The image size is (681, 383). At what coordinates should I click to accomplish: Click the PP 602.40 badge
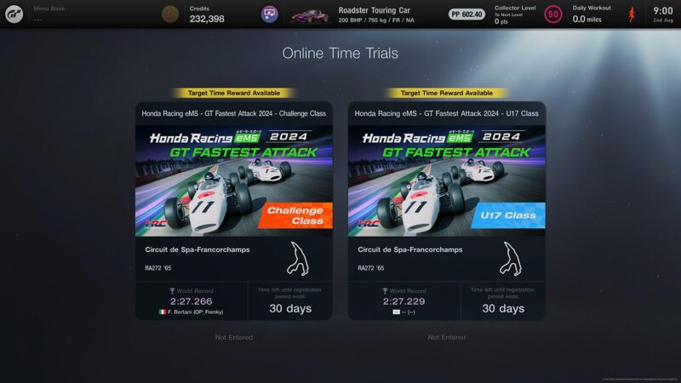click(x=466, y=14)
